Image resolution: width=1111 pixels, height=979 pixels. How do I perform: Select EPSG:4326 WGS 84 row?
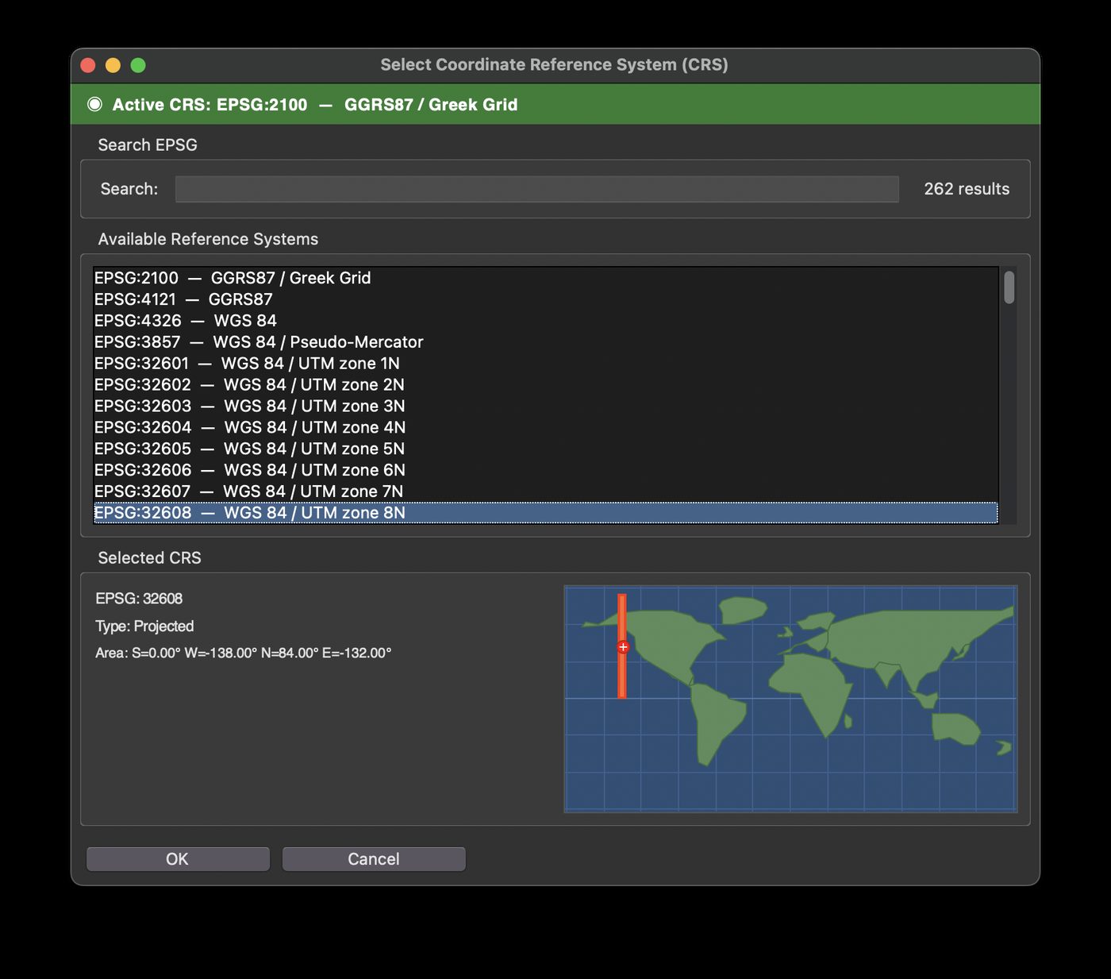tap(545, 321)
